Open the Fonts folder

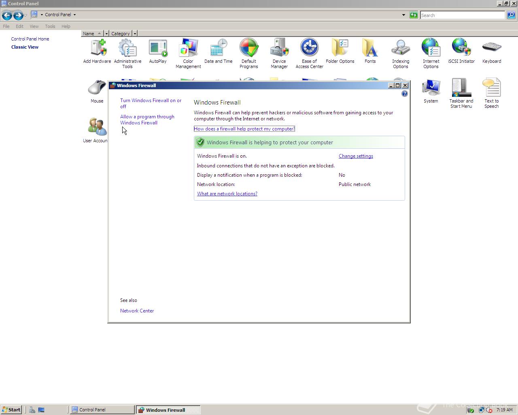point(370,51)
